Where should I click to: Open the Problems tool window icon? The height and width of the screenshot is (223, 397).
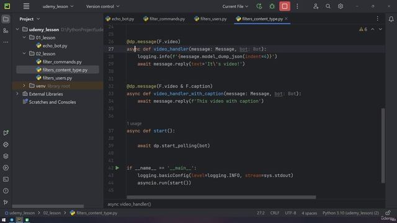point(6,191)
